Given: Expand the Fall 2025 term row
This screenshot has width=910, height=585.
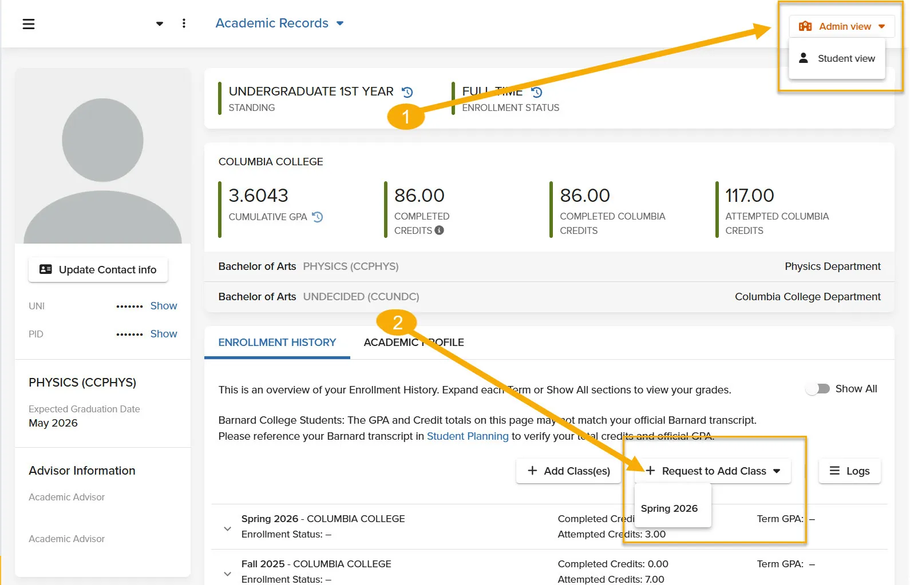Looking at the screenshot, I should [228, 574].
